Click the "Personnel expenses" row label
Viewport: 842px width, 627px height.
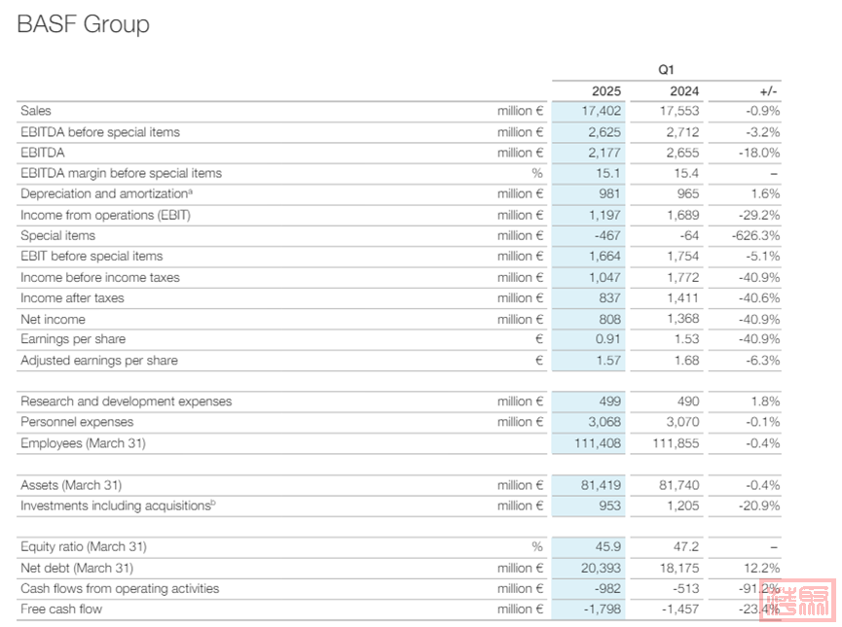77,422
